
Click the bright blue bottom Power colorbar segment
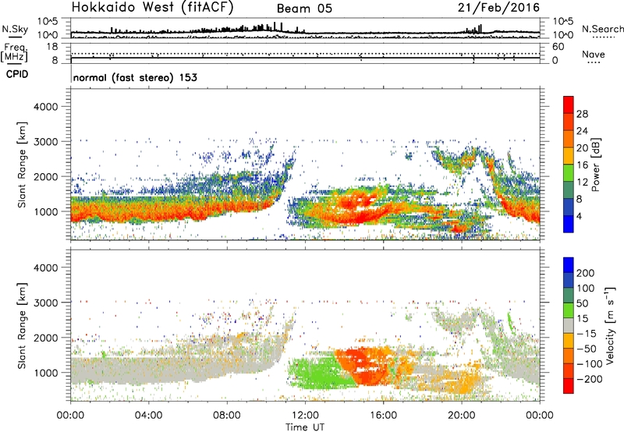(569, 225)
